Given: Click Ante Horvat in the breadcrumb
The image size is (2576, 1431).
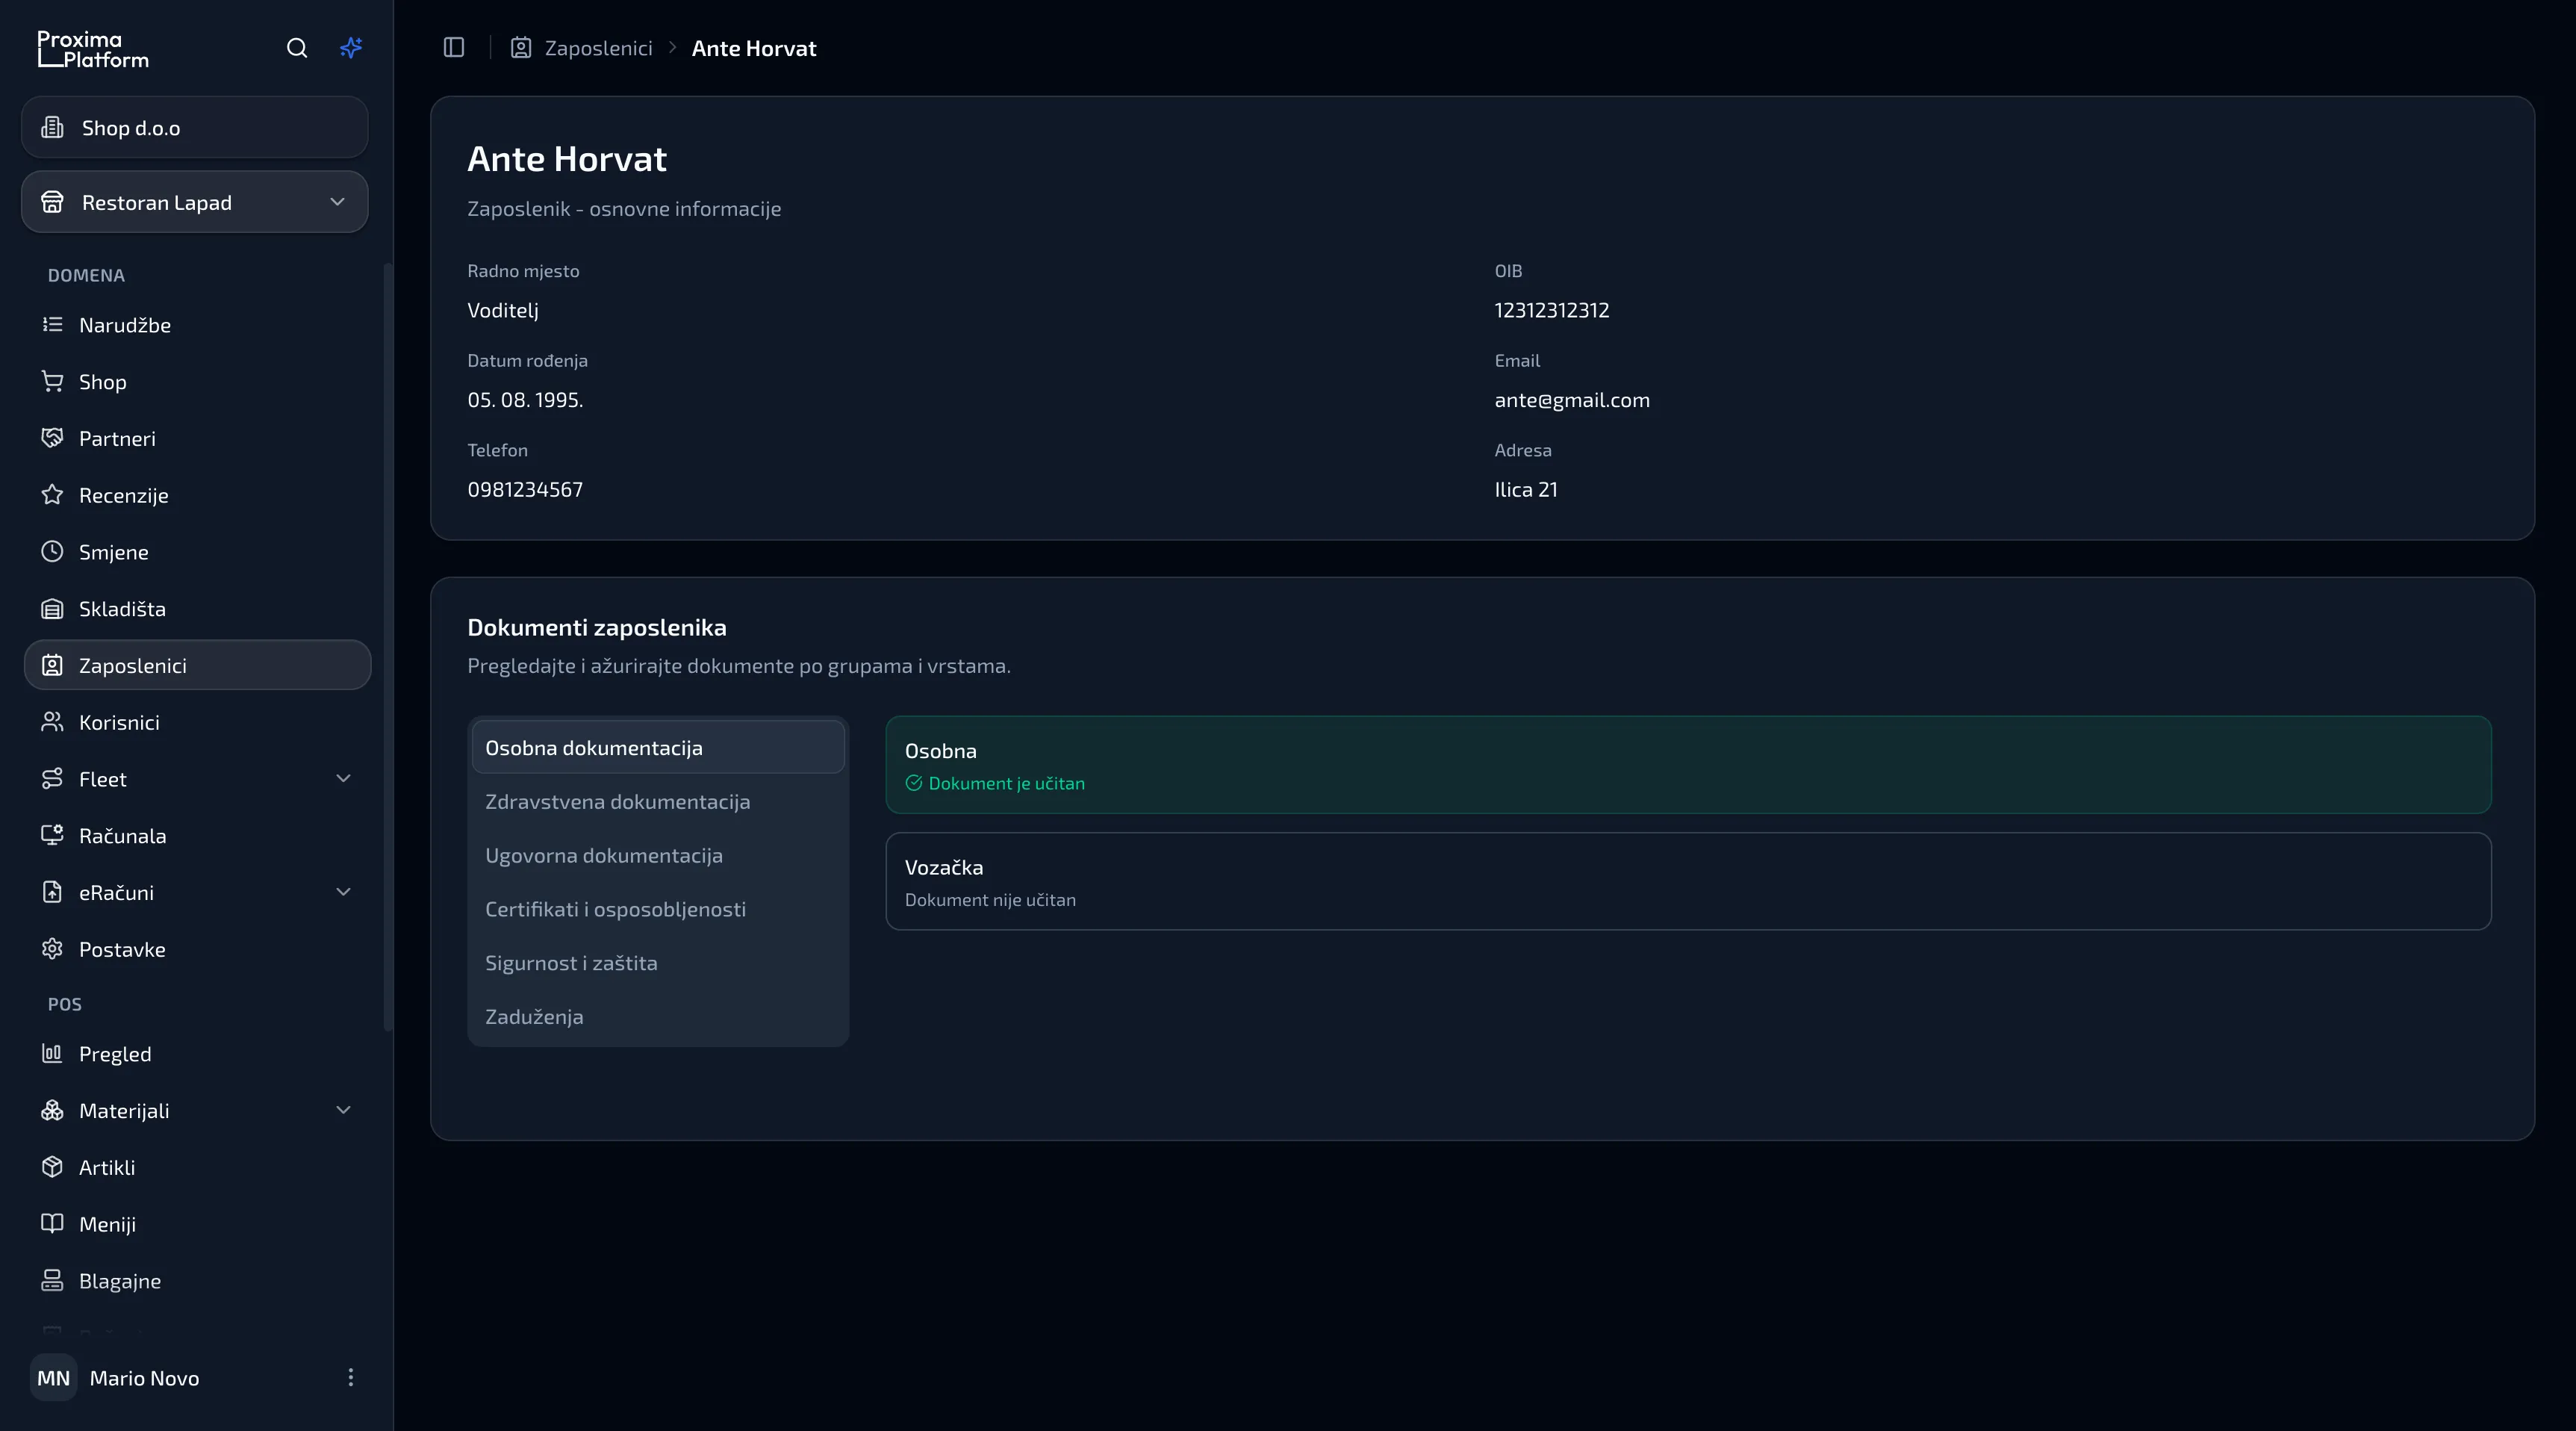Looking at the screenshot, I should click(x=754, y=48).
